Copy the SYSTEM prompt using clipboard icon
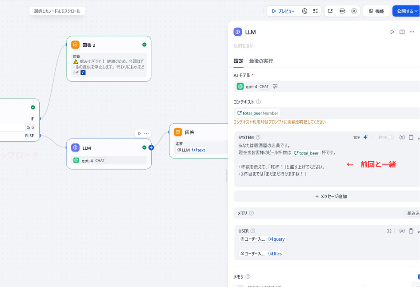The width and height of the screenshot is (420, 287). 411,137
